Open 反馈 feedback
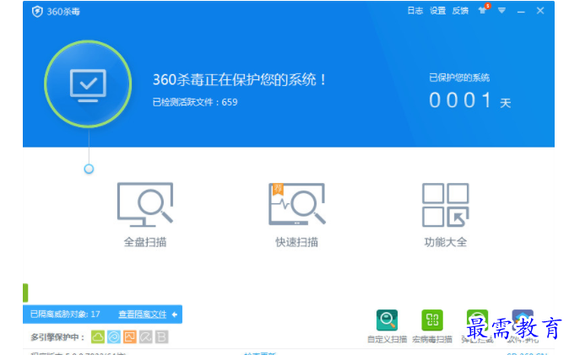Viewport: 569px width, 355px height. (460, 11)
